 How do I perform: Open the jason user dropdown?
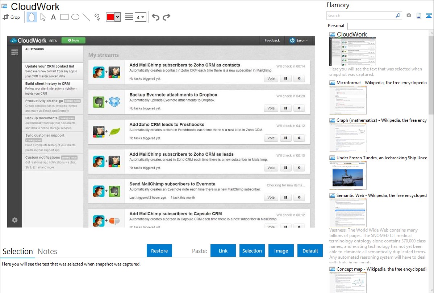point(299,40)
